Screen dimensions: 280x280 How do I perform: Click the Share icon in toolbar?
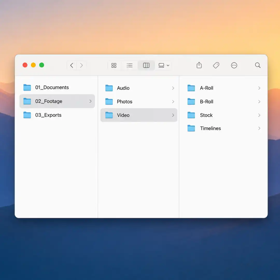click(x=199, y=65)
